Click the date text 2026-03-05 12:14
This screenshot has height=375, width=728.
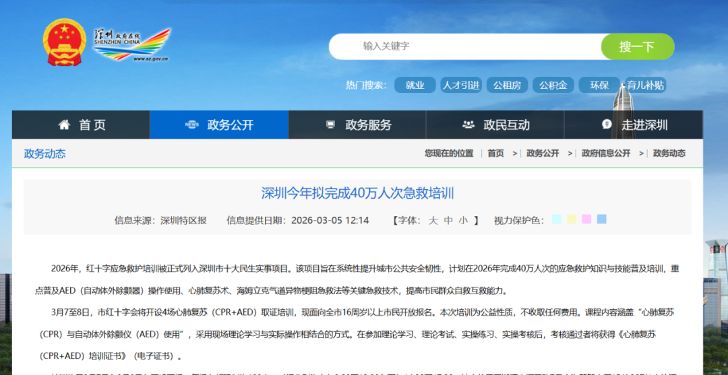pos(330,221)
